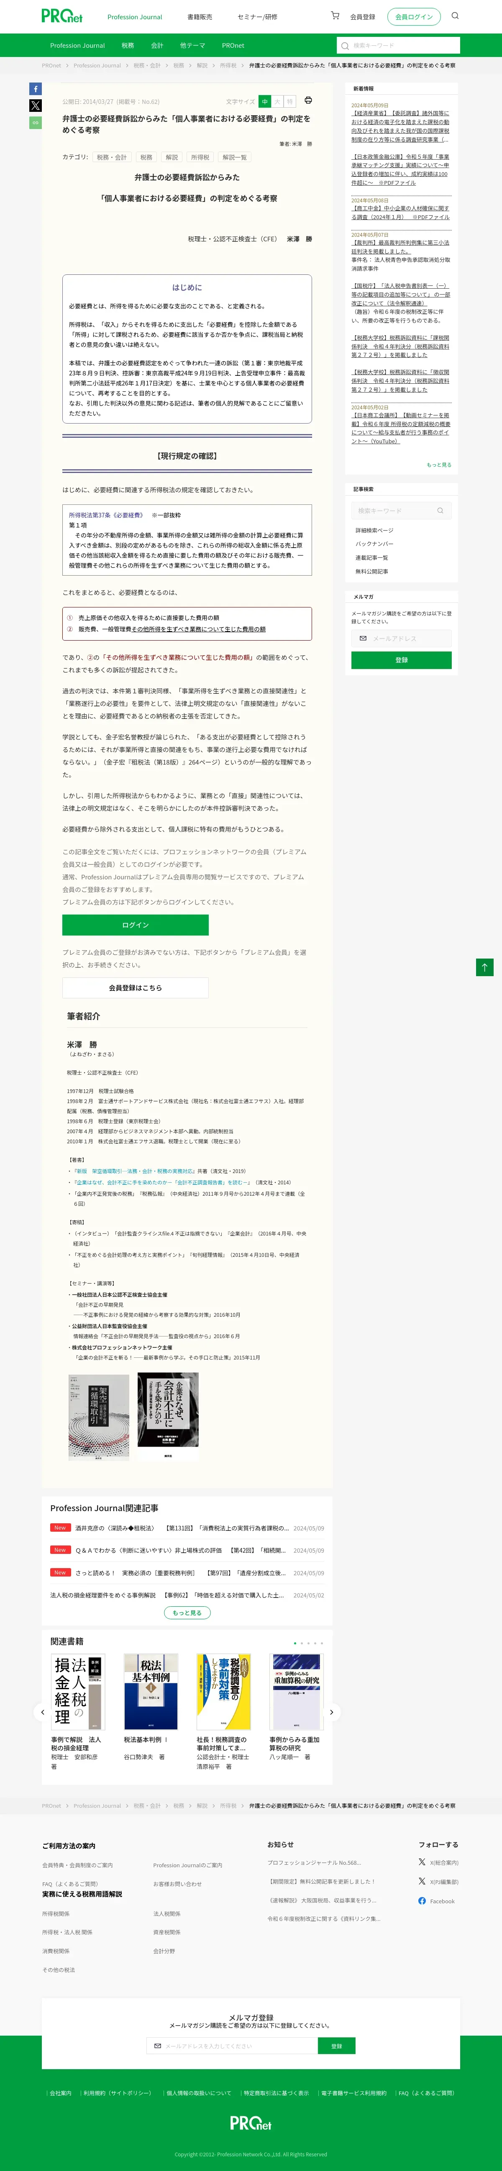Open 【日本政策金融公庫】 news item
This screenshot has width=502, height=2171.
click(x=400, y=169)
